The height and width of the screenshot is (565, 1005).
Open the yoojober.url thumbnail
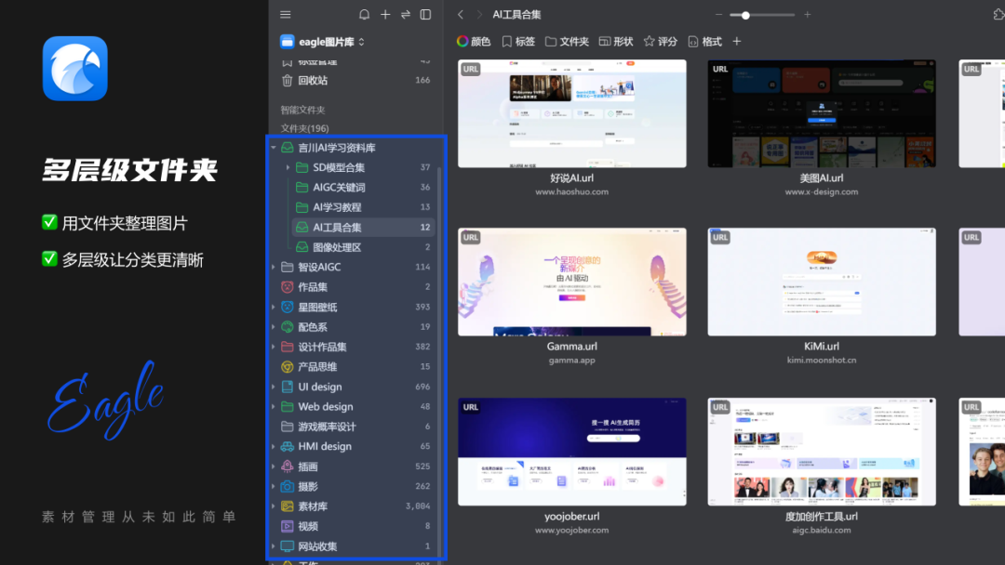(571, 452)
